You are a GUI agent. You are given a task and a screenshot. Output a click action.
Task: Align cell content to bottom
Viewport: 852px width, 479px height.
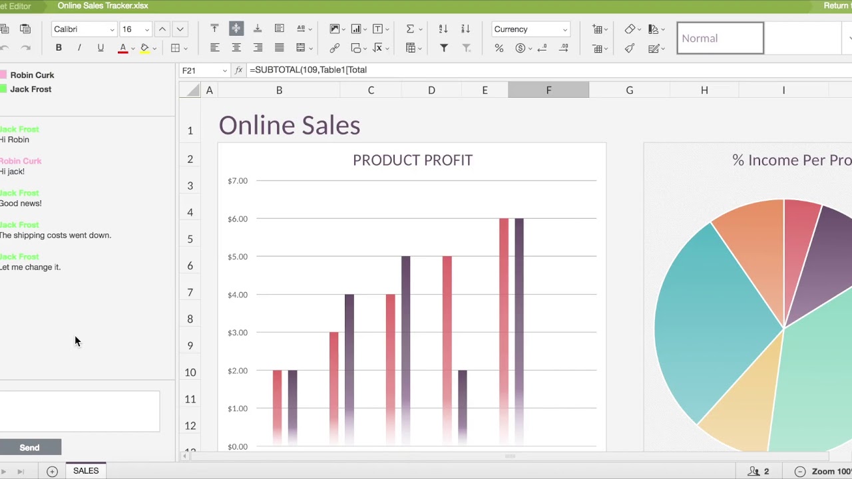[x=258, y=29]
